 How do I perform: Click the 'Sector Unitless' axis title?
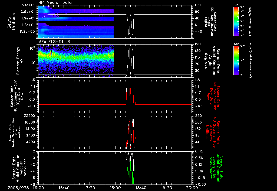click(11, 22)
